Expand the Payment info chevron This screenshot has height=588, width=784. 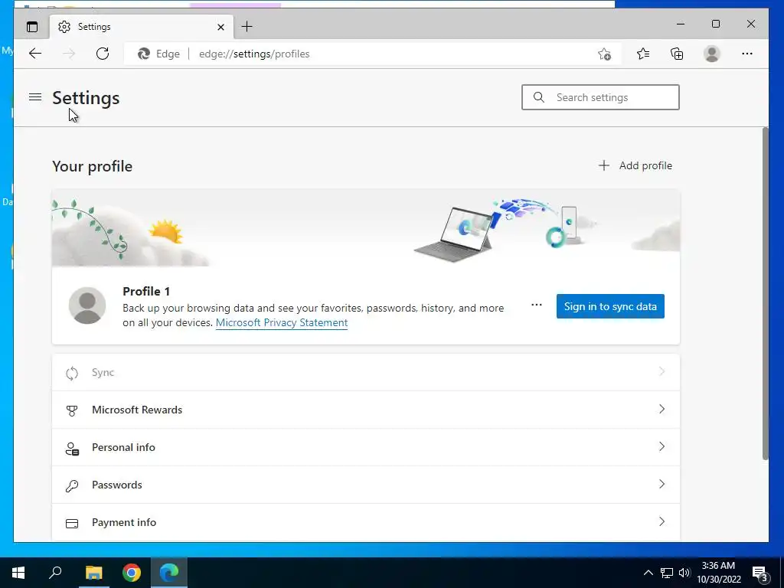661,521
